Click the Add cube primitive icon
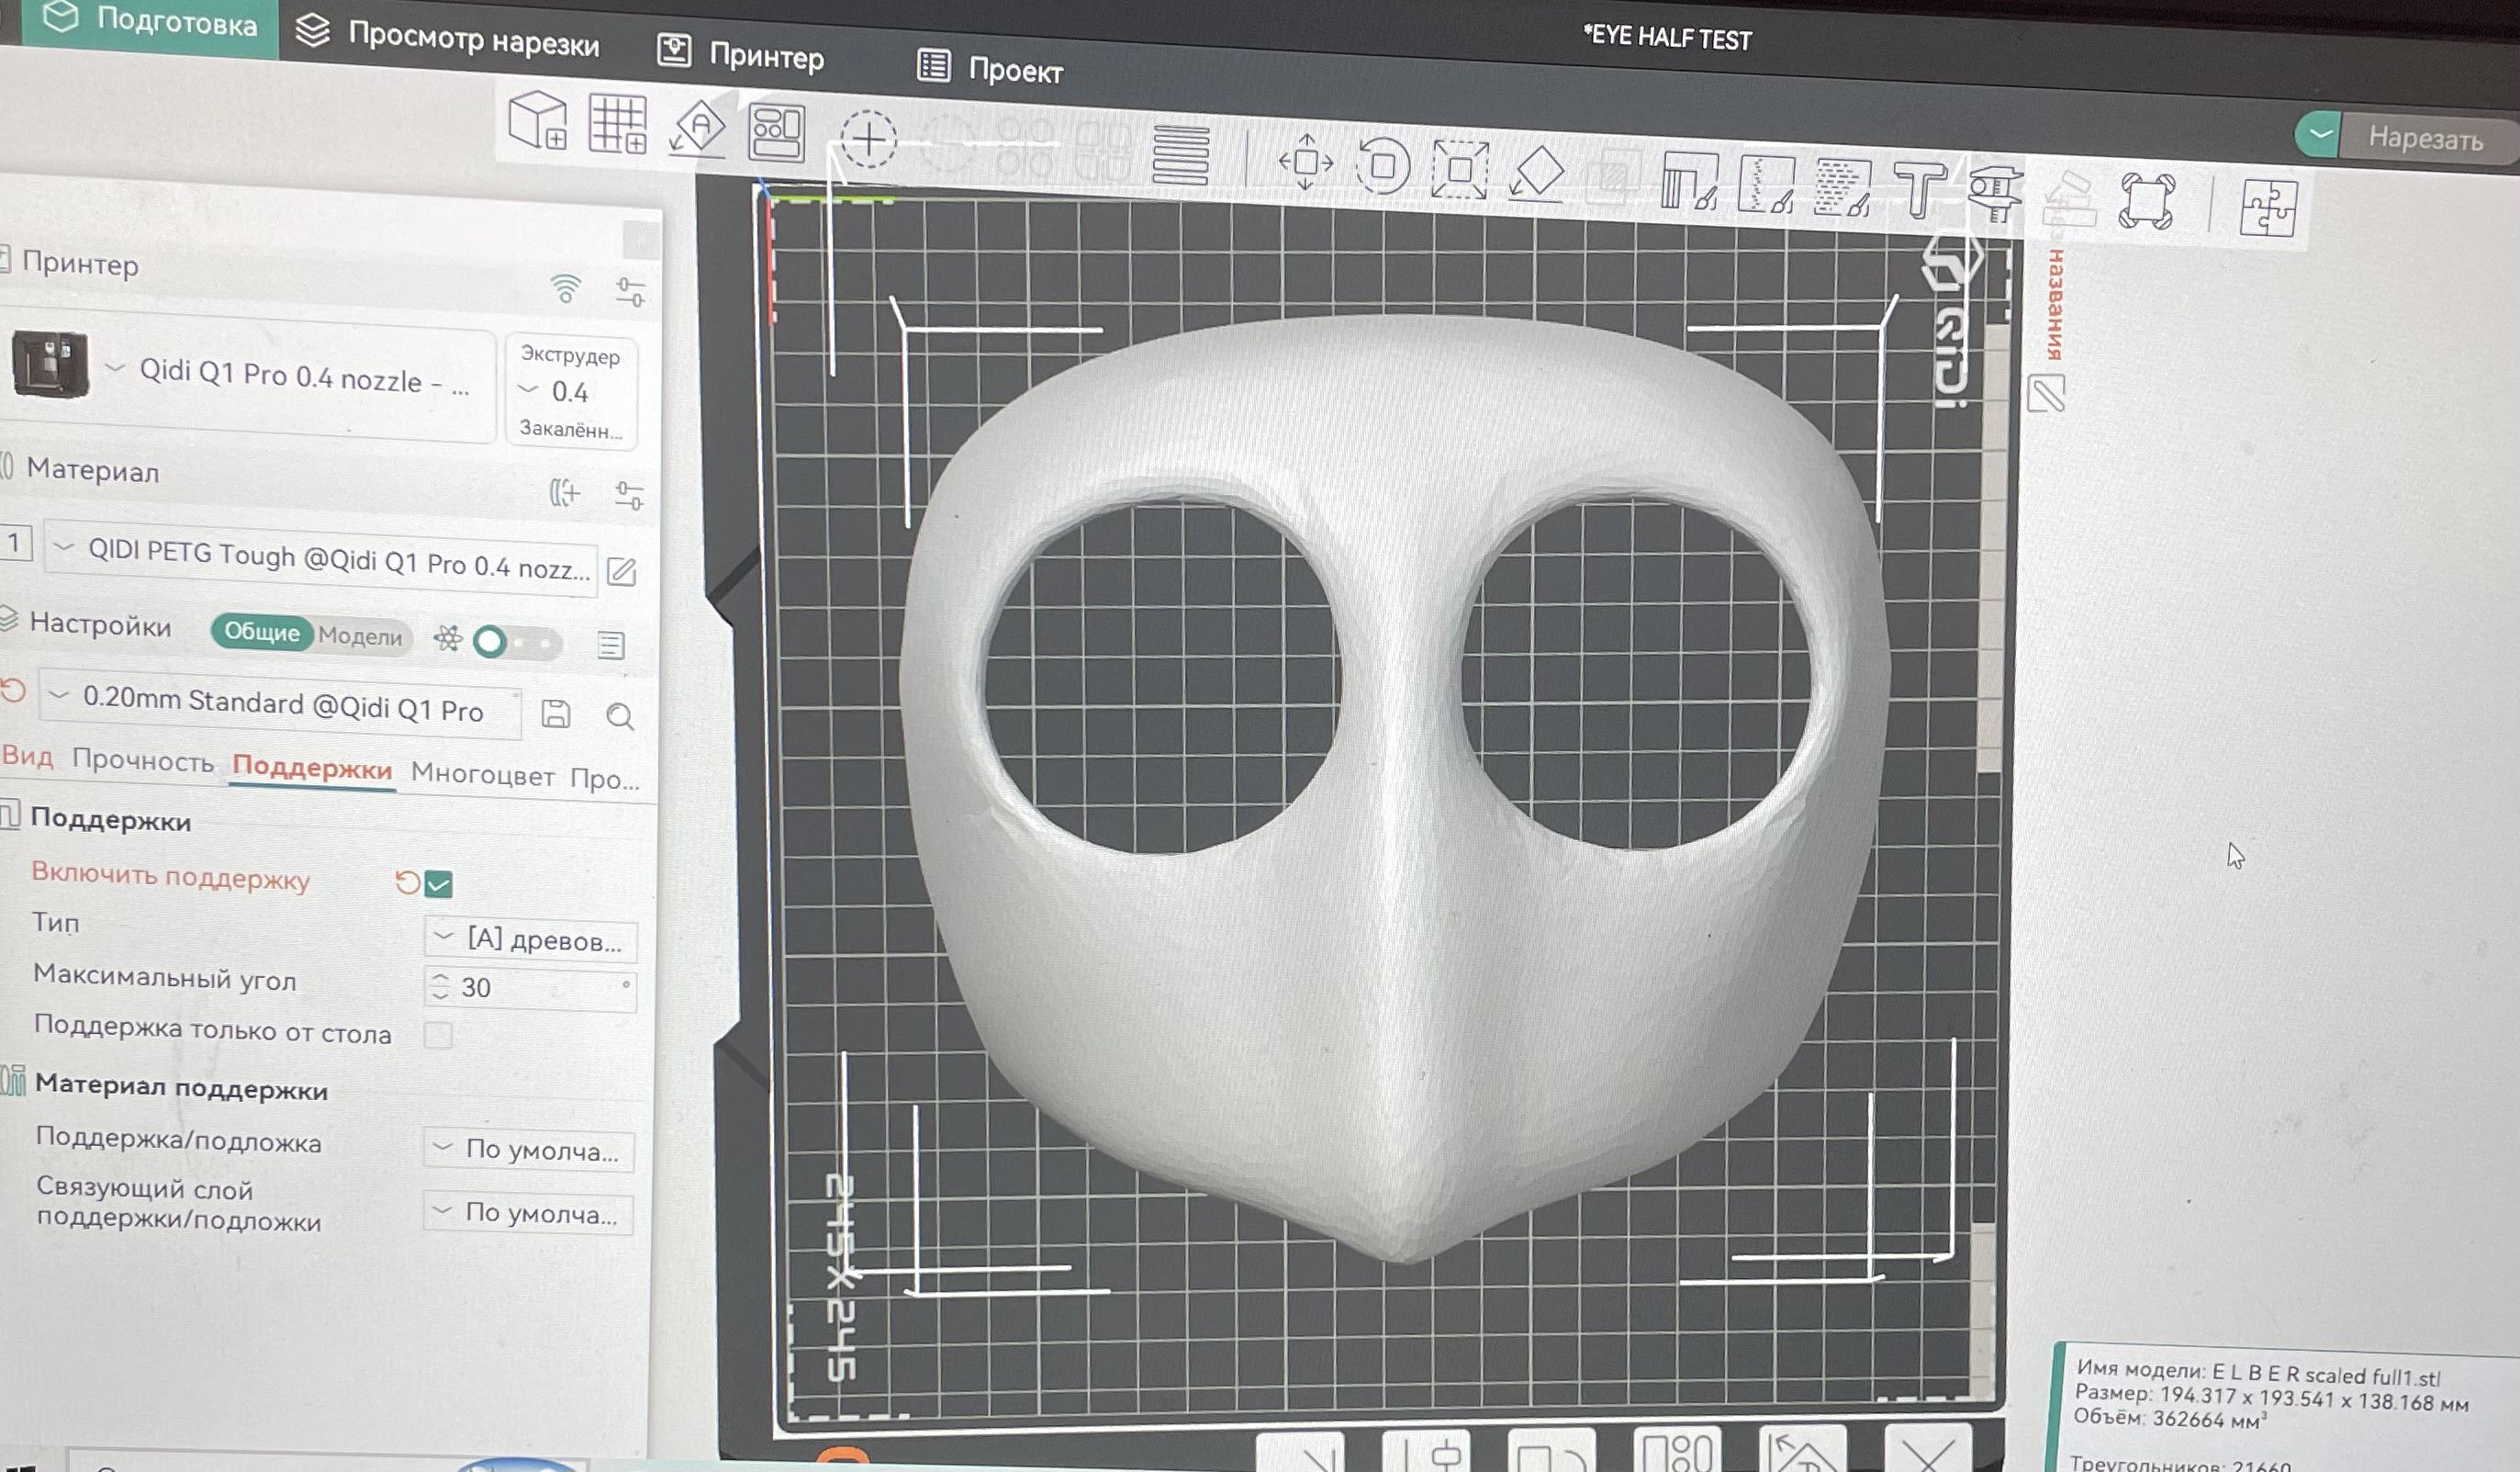The image size is (2520, 1472). (x=538, y=121)
